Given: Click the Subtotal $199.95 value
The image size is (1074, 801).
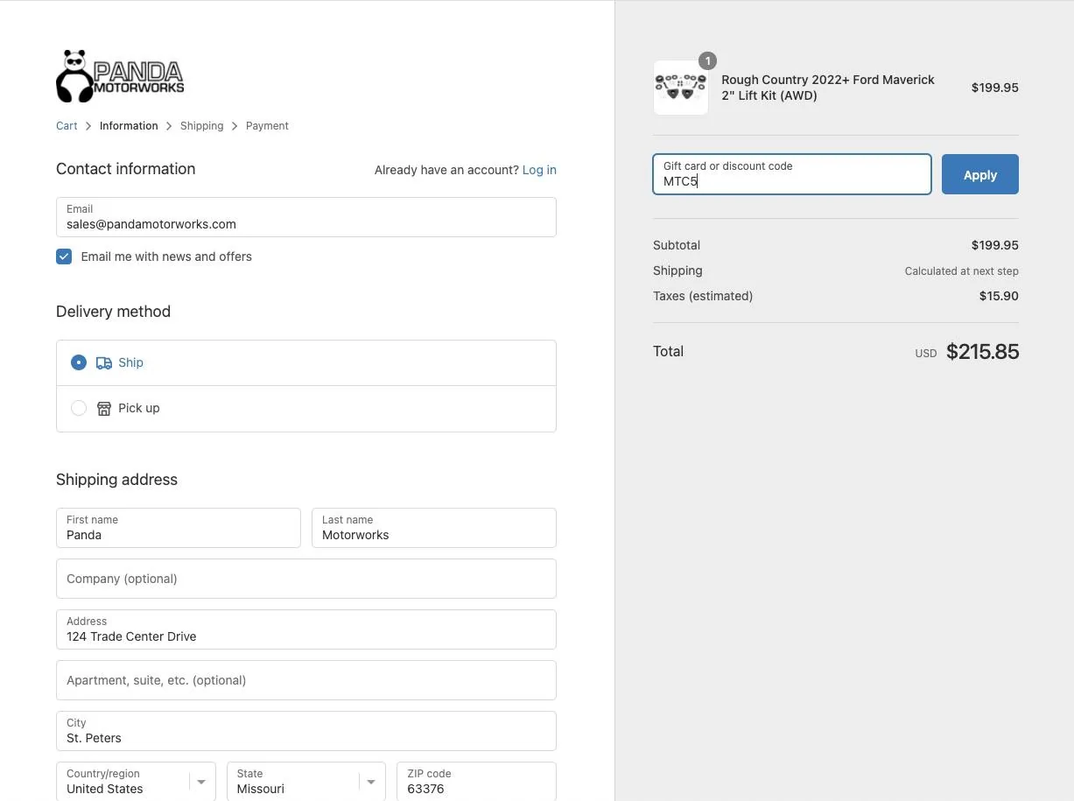Looking at the screenshot, I should 995,245.
